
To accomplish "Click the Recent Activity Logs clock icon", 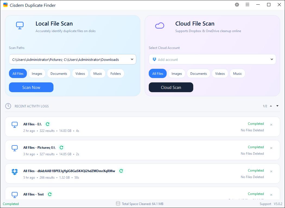I will [8, 106].
